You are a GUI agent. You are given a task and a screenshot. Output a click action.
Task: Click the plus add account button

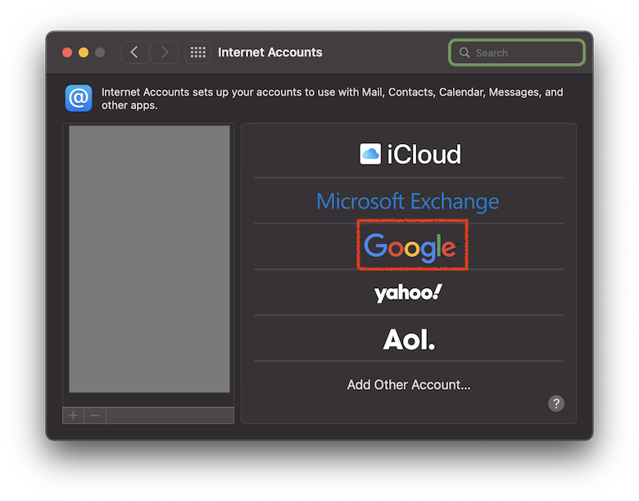[x=74, y=416]
